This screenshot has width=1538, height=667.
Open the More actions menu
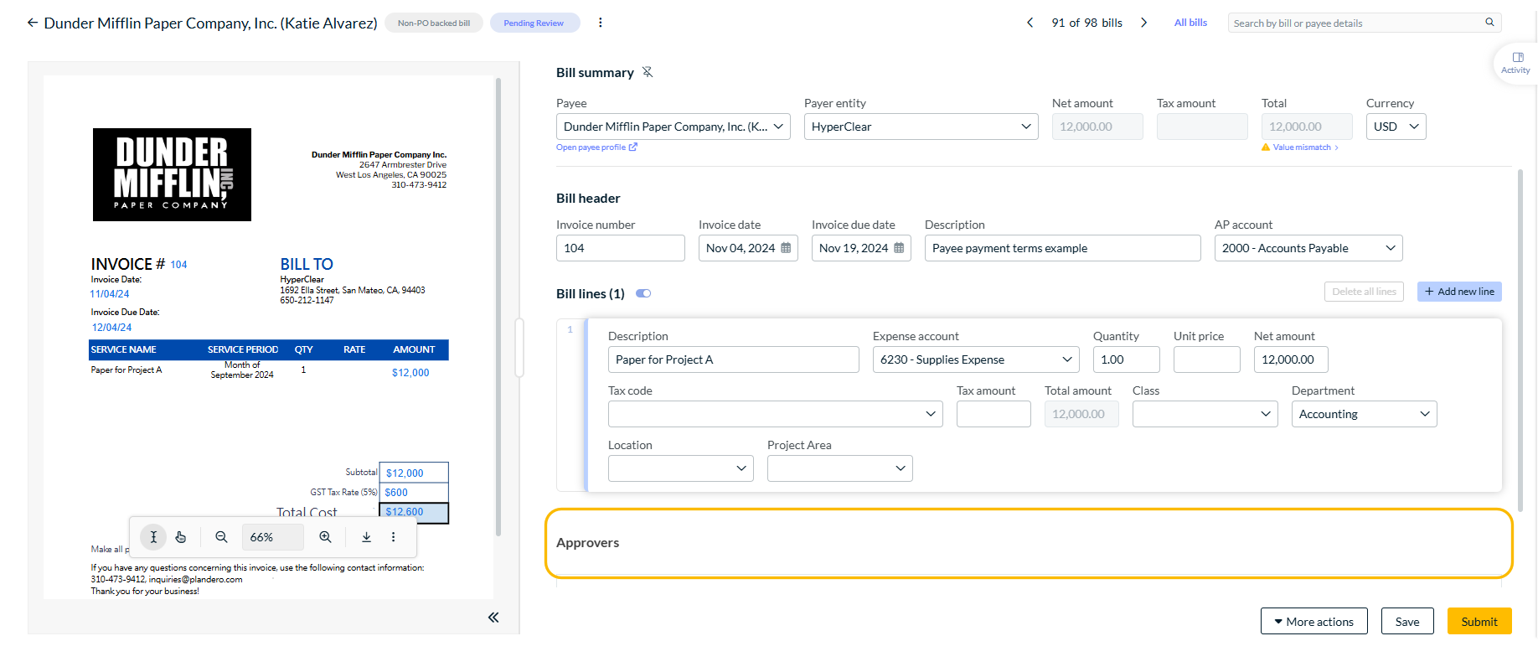tap(1313, 621)
